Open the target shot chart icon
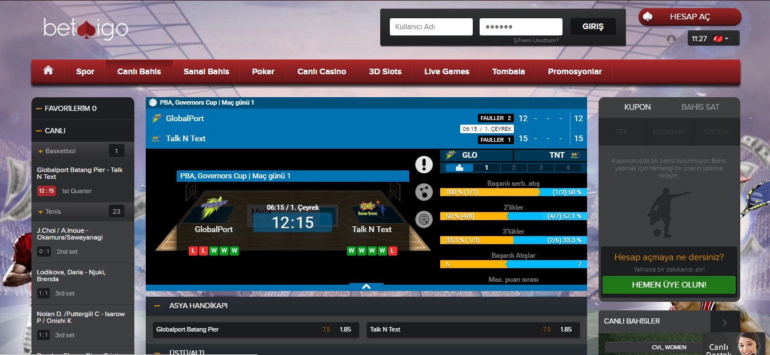The image size is (770, 355). tap(424, 218)
